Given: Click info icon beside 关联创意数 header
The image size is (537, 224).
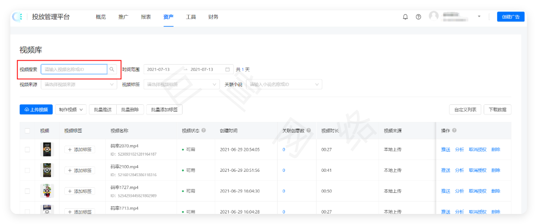Looking at the screenshot, I should (x=308, y=131).
